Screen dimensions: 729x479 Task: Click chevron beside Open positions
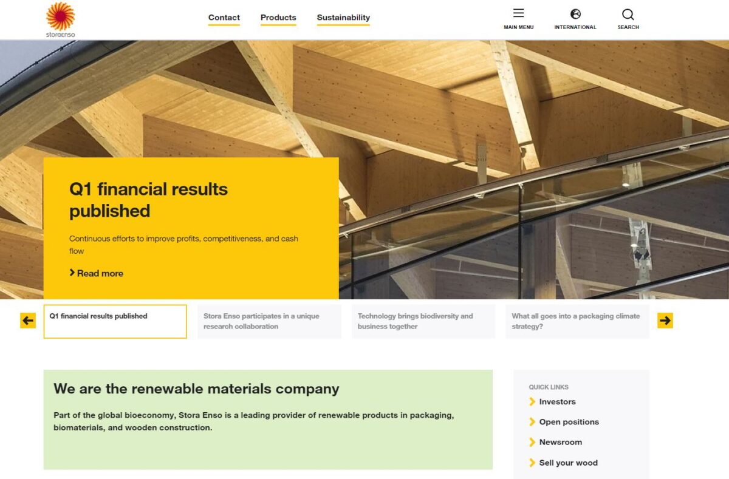click(532, 422)
